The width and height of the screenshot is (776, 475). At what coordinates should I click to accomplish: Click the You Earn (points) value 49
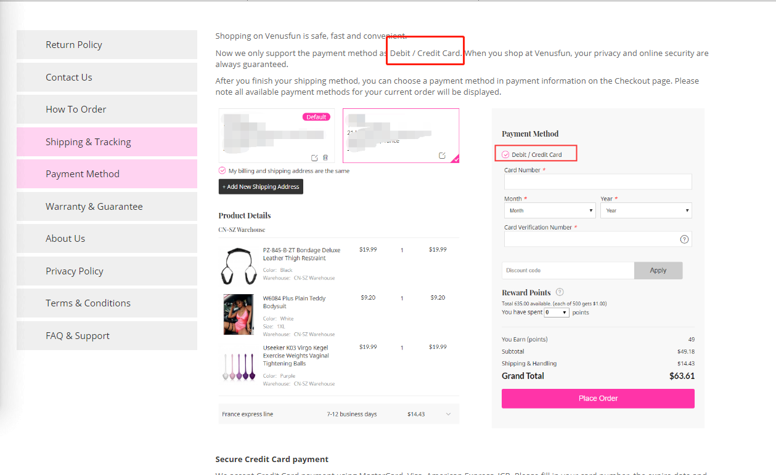coord(692,340)
